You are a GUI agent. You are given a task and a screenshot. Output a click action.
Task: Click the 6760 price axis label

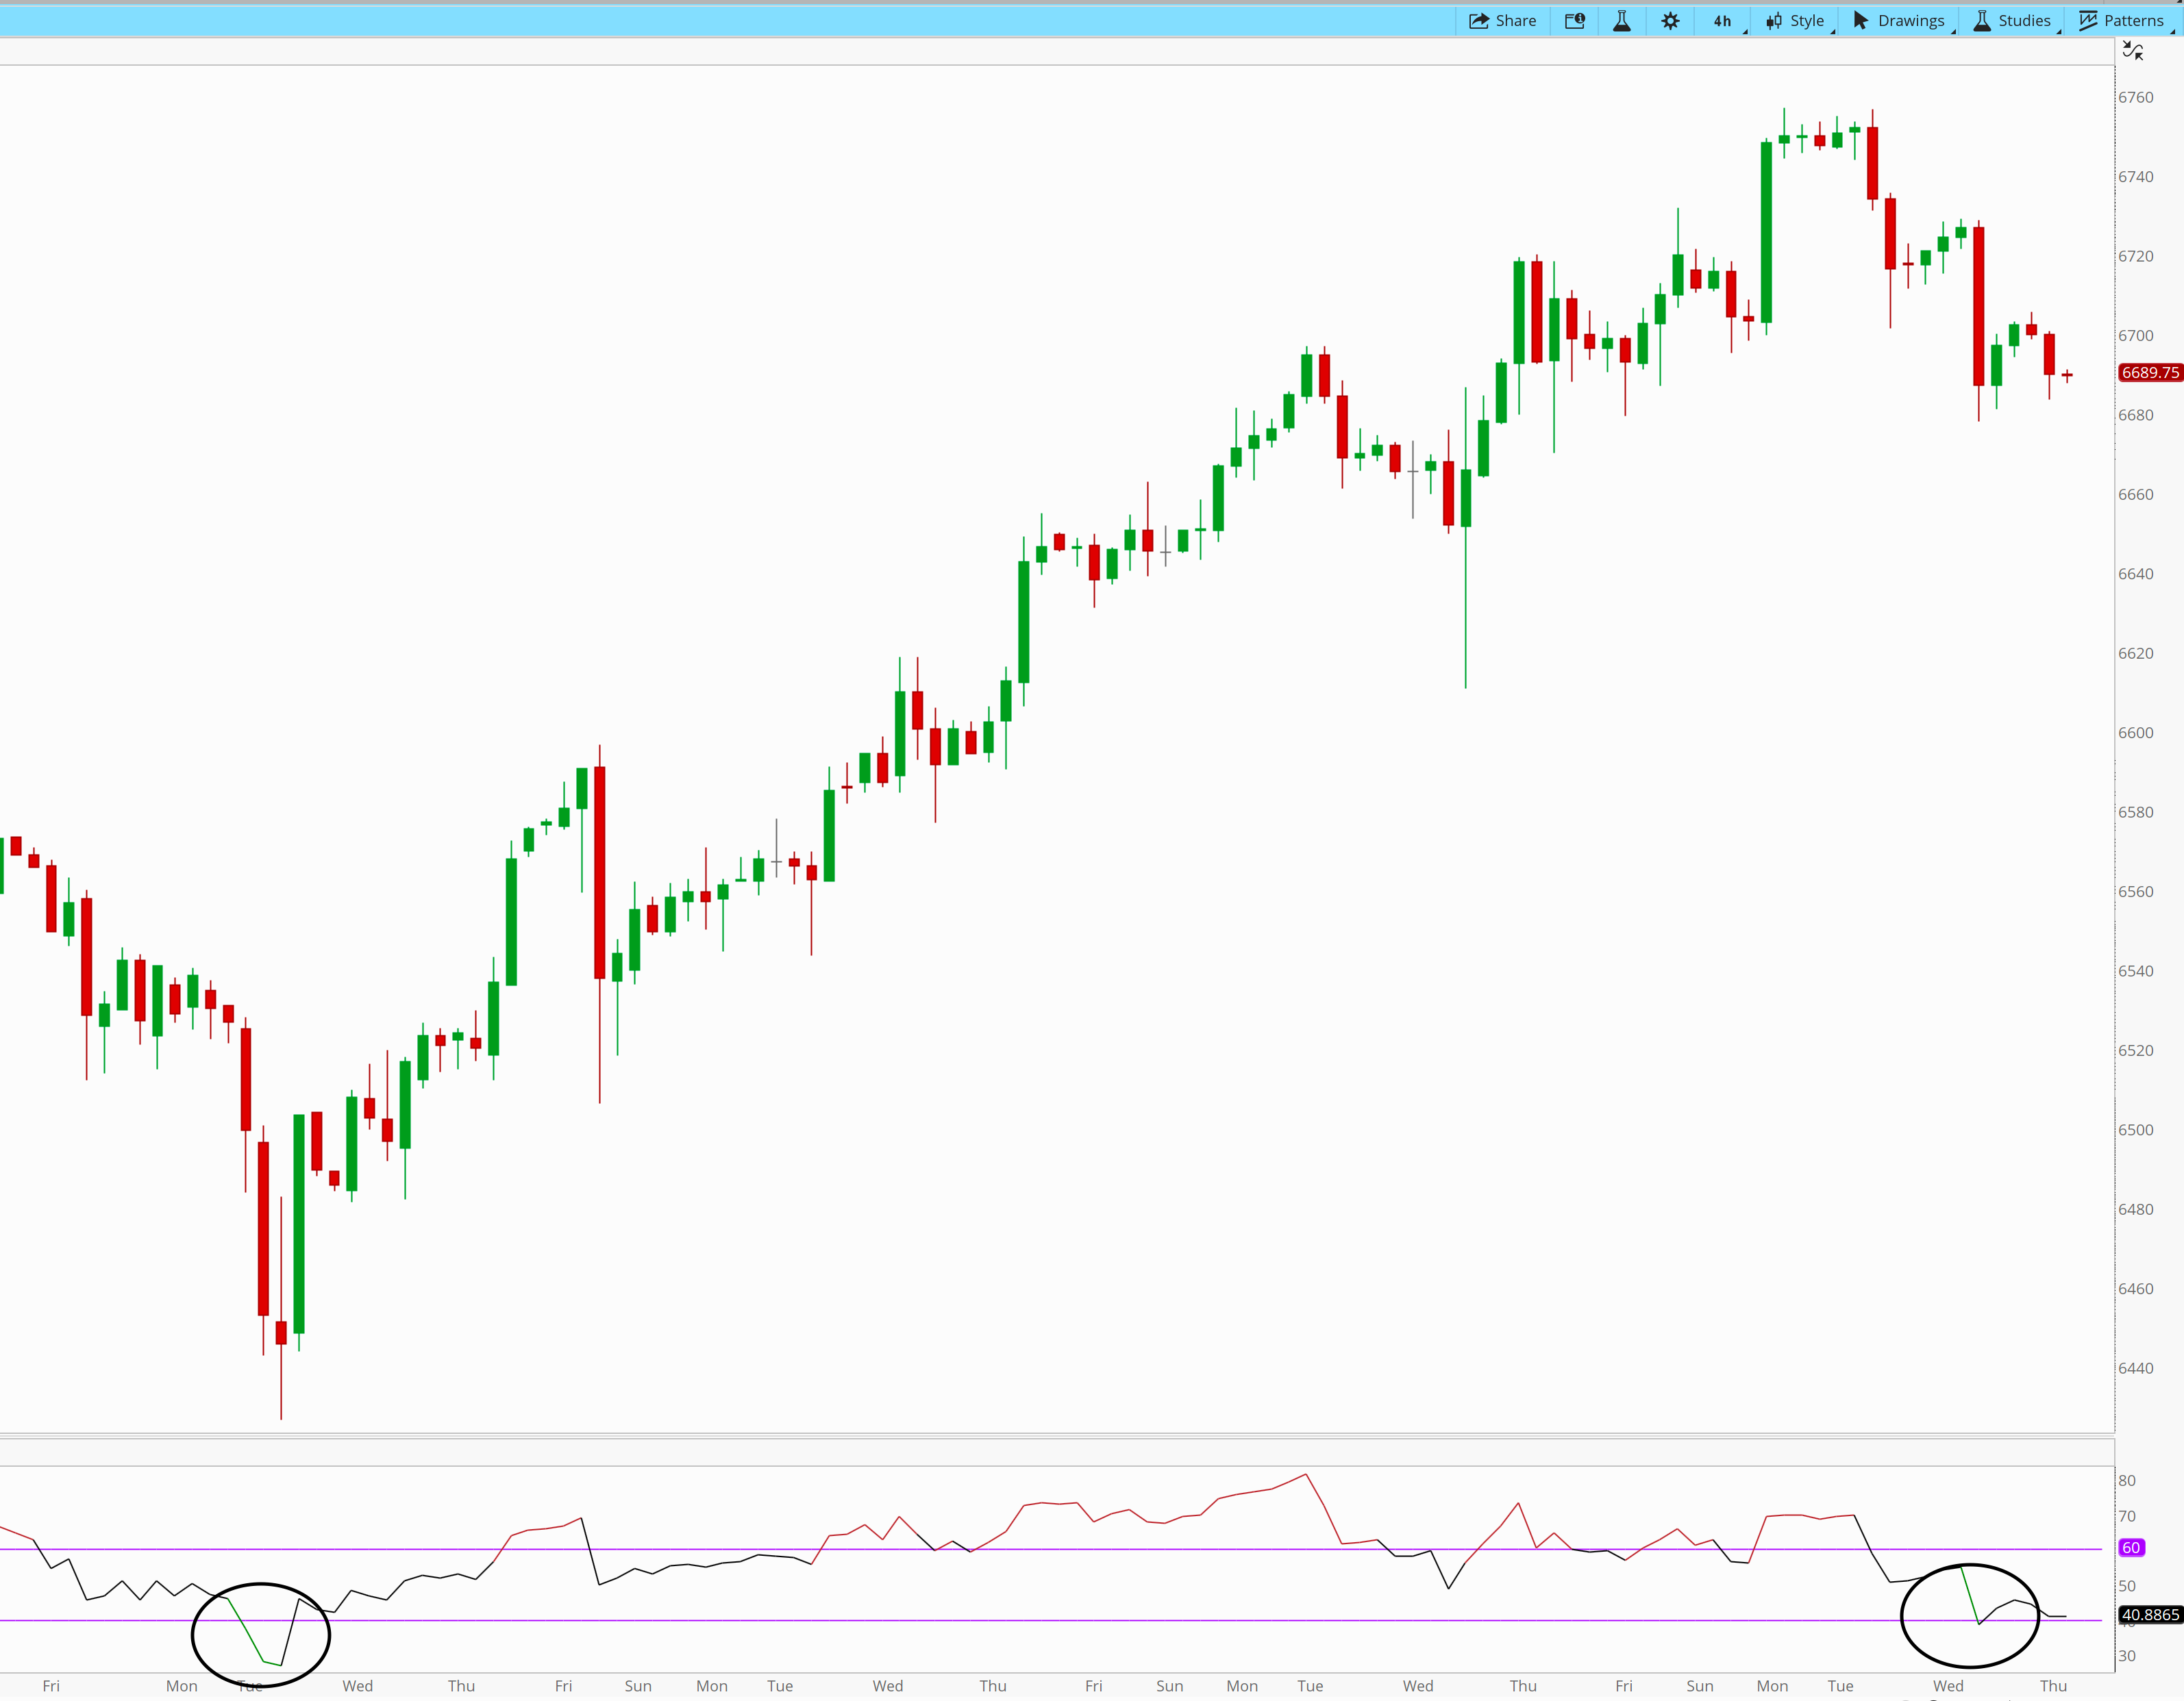click(2136, 97)
